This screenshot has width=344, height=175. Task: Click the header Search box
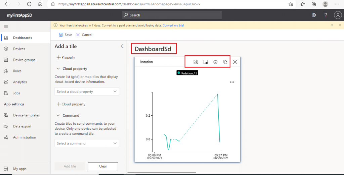click(x=172, y=15)
